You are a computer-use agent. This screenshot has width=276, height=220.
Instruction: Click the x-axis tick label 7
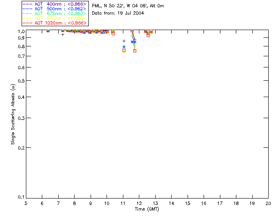pos(58,203)
